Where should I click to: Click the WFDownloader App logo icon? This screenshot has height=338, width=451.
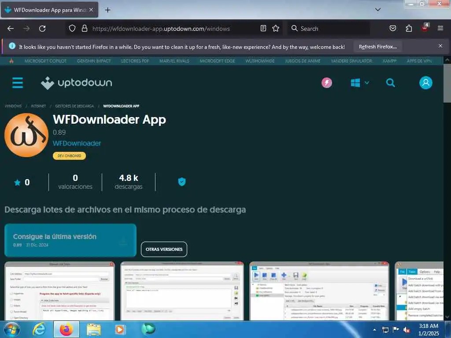pos(26,135)
